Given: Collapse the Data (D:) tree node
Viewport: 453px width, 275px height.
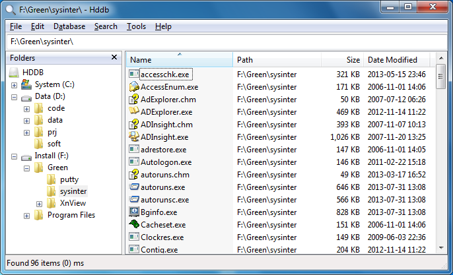Looking at the screenshot, I should (14, 97).
